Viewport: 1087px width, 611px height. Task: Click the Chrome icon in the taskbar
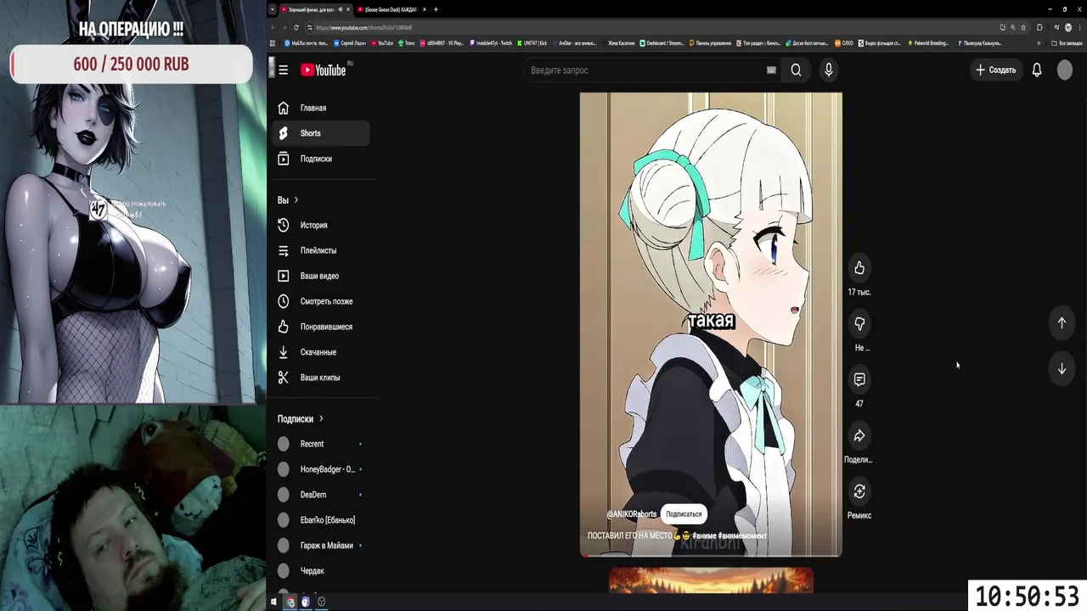pos(290,602)
